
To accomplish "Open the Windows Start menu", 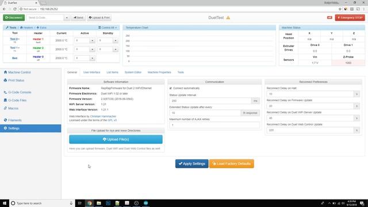I will coord(5,203).
